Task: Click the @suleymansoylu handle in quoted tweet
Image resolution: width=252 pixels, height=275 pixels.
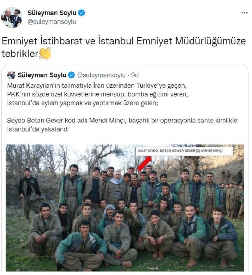Action: (x=101, y=75)
